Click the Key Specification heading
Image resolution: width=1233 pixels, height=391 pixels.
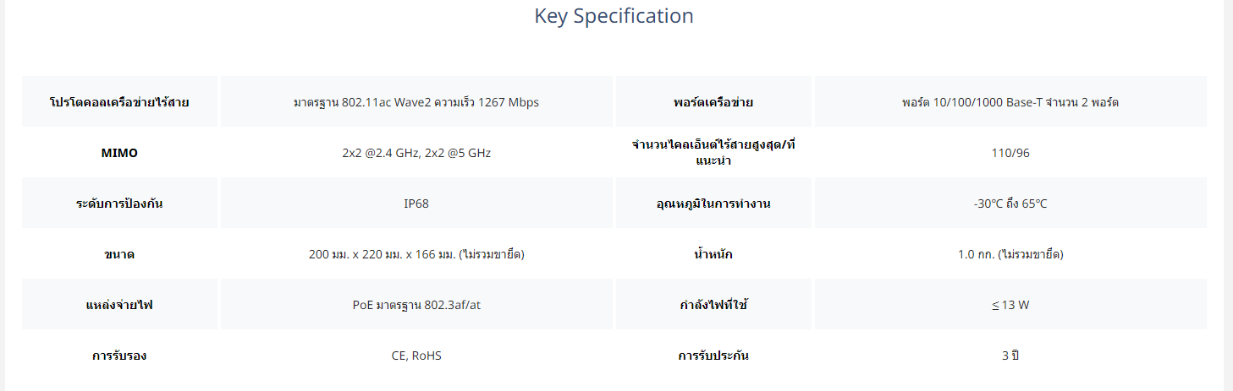(x=614, y=16)
